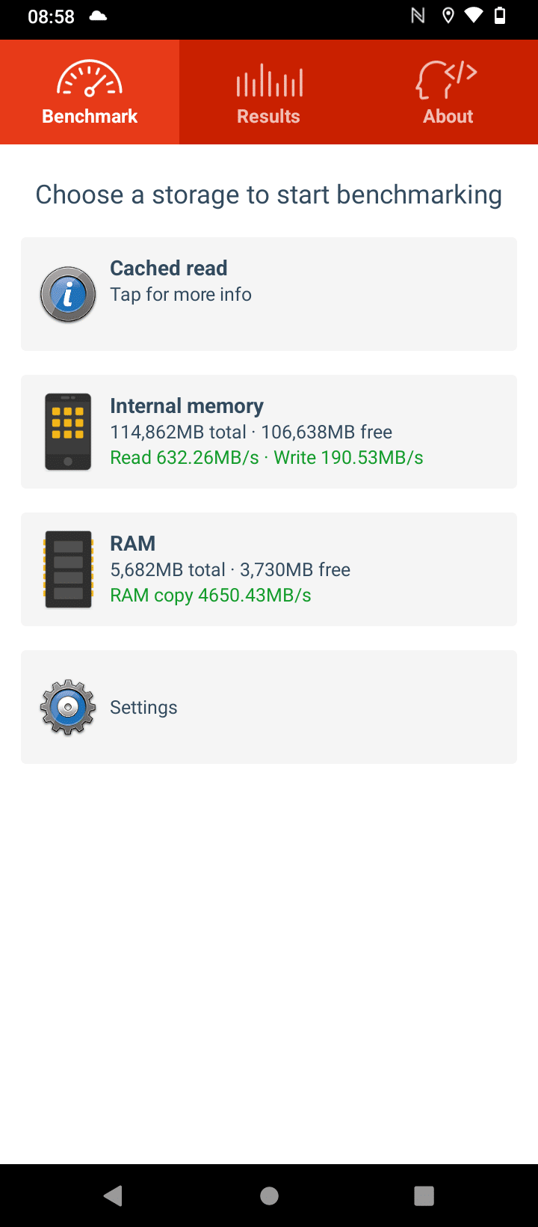Screen dimensions: 538x1227
Task: Tap the RAM chip icon
Action: click(68, 569)
